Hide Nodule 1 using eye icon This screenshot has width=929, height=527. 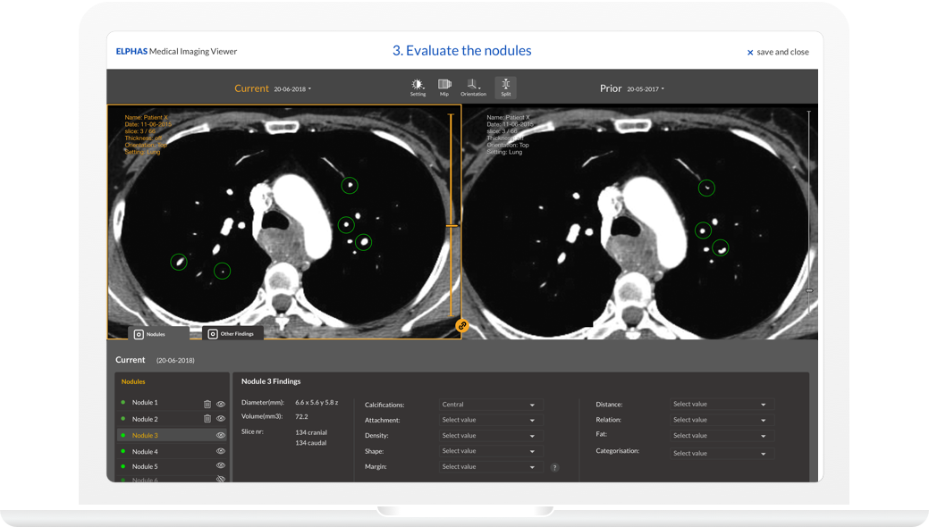tap(221, 404)
